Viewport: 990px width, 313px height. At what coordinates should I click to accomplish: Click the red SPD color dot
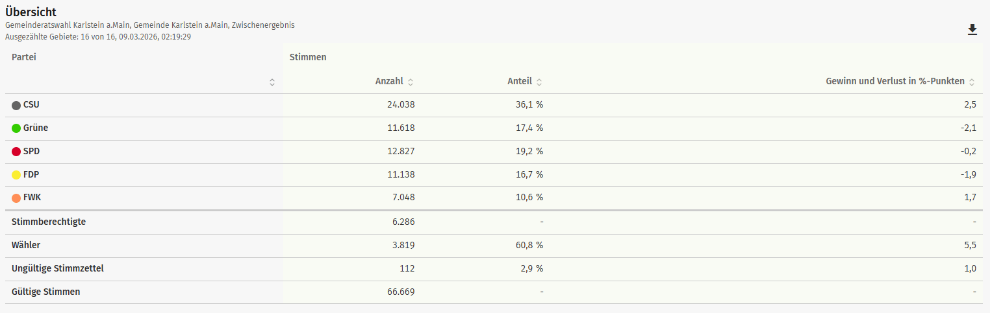coord(16,152)
